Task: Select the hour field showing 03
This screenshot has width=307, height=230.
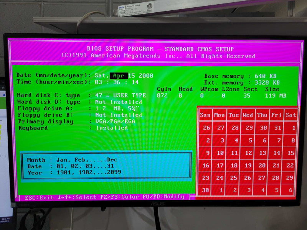Action: (99, 82)
